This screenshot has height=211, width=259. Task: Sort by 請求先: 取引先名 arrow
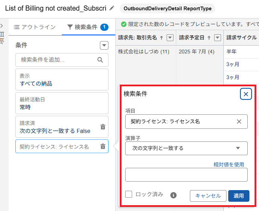coord(161,38)
